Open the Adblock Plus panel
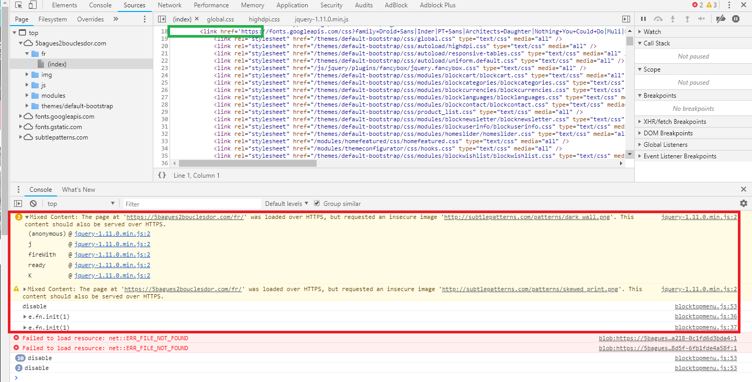 click(x=437, y=5)
